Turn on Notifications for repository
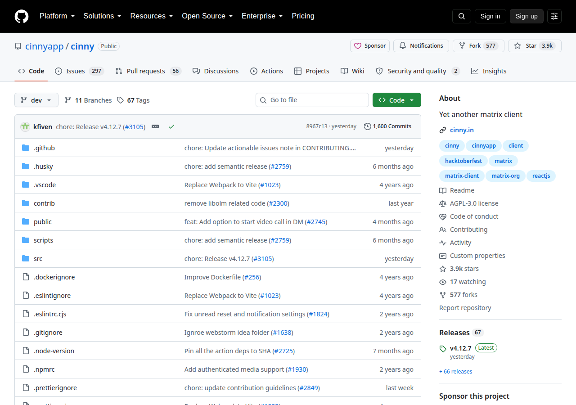 (421, 46)
